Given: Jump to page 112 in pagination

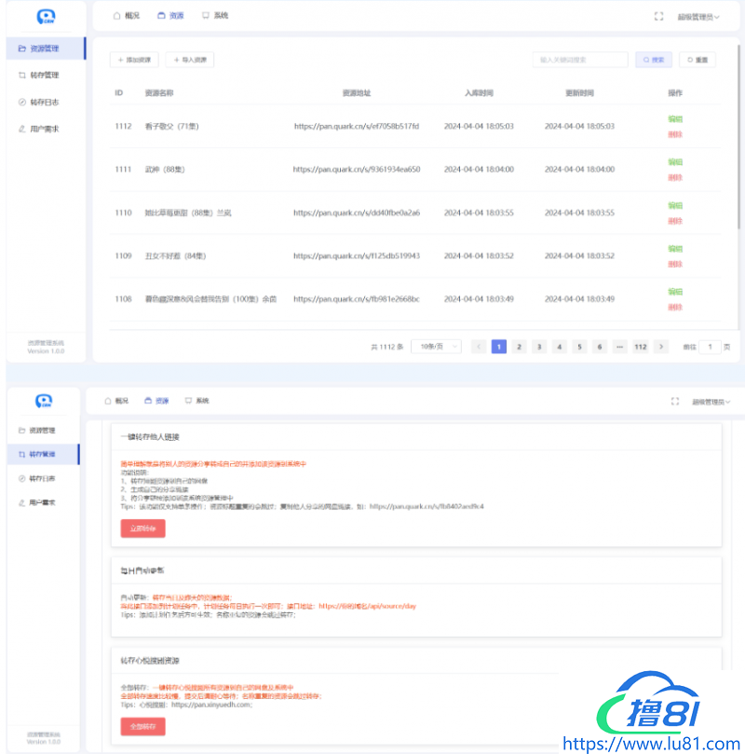Looking at the screenshot, I should (x=640, y=347).
